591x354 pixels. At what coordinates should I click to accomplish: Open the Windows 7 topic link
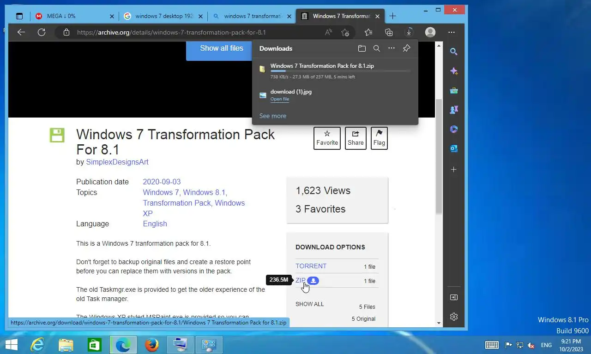(x=161, y=192)
